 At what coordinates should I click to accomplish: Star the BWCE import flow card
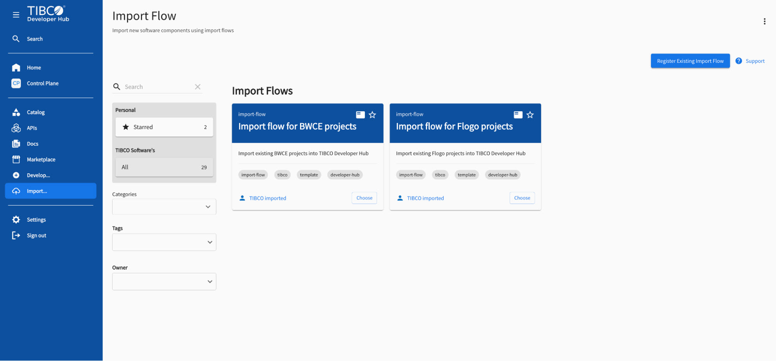point(372,115)
